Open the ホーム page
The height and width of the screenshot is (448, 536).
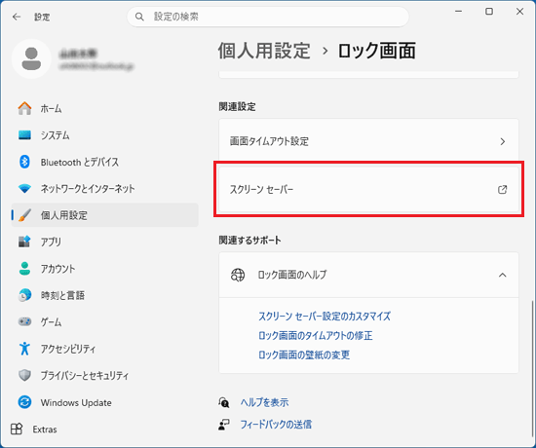pos(105,108)
